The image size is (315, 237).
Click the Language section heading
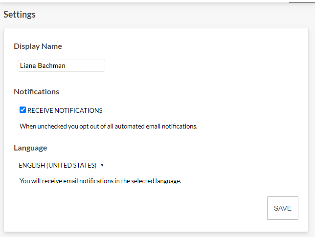30,148
